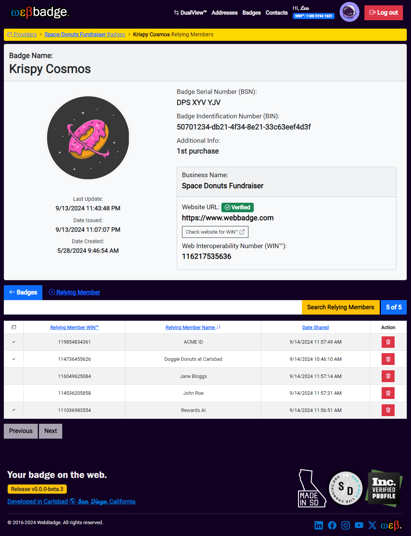
Task: Toggle checkmark on the ACME ID row
Action: (14, 342)
